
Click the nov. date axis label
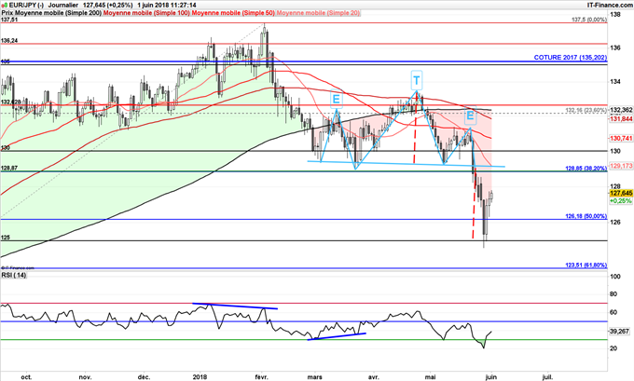click(86, 377)
